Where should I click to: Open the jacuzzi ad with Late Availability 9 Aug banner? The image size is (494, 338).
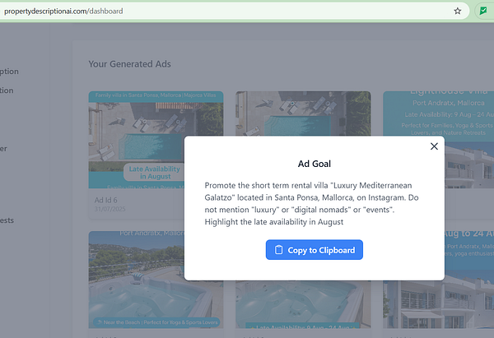pos(303,304)
